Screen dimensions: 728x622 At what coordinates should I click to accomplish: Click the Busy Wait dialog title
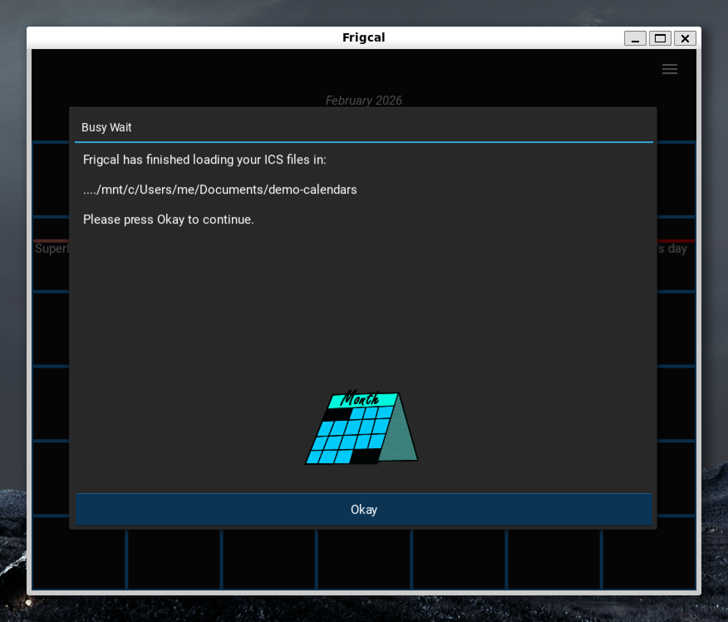pyautogui.click(x=106, y=127)
